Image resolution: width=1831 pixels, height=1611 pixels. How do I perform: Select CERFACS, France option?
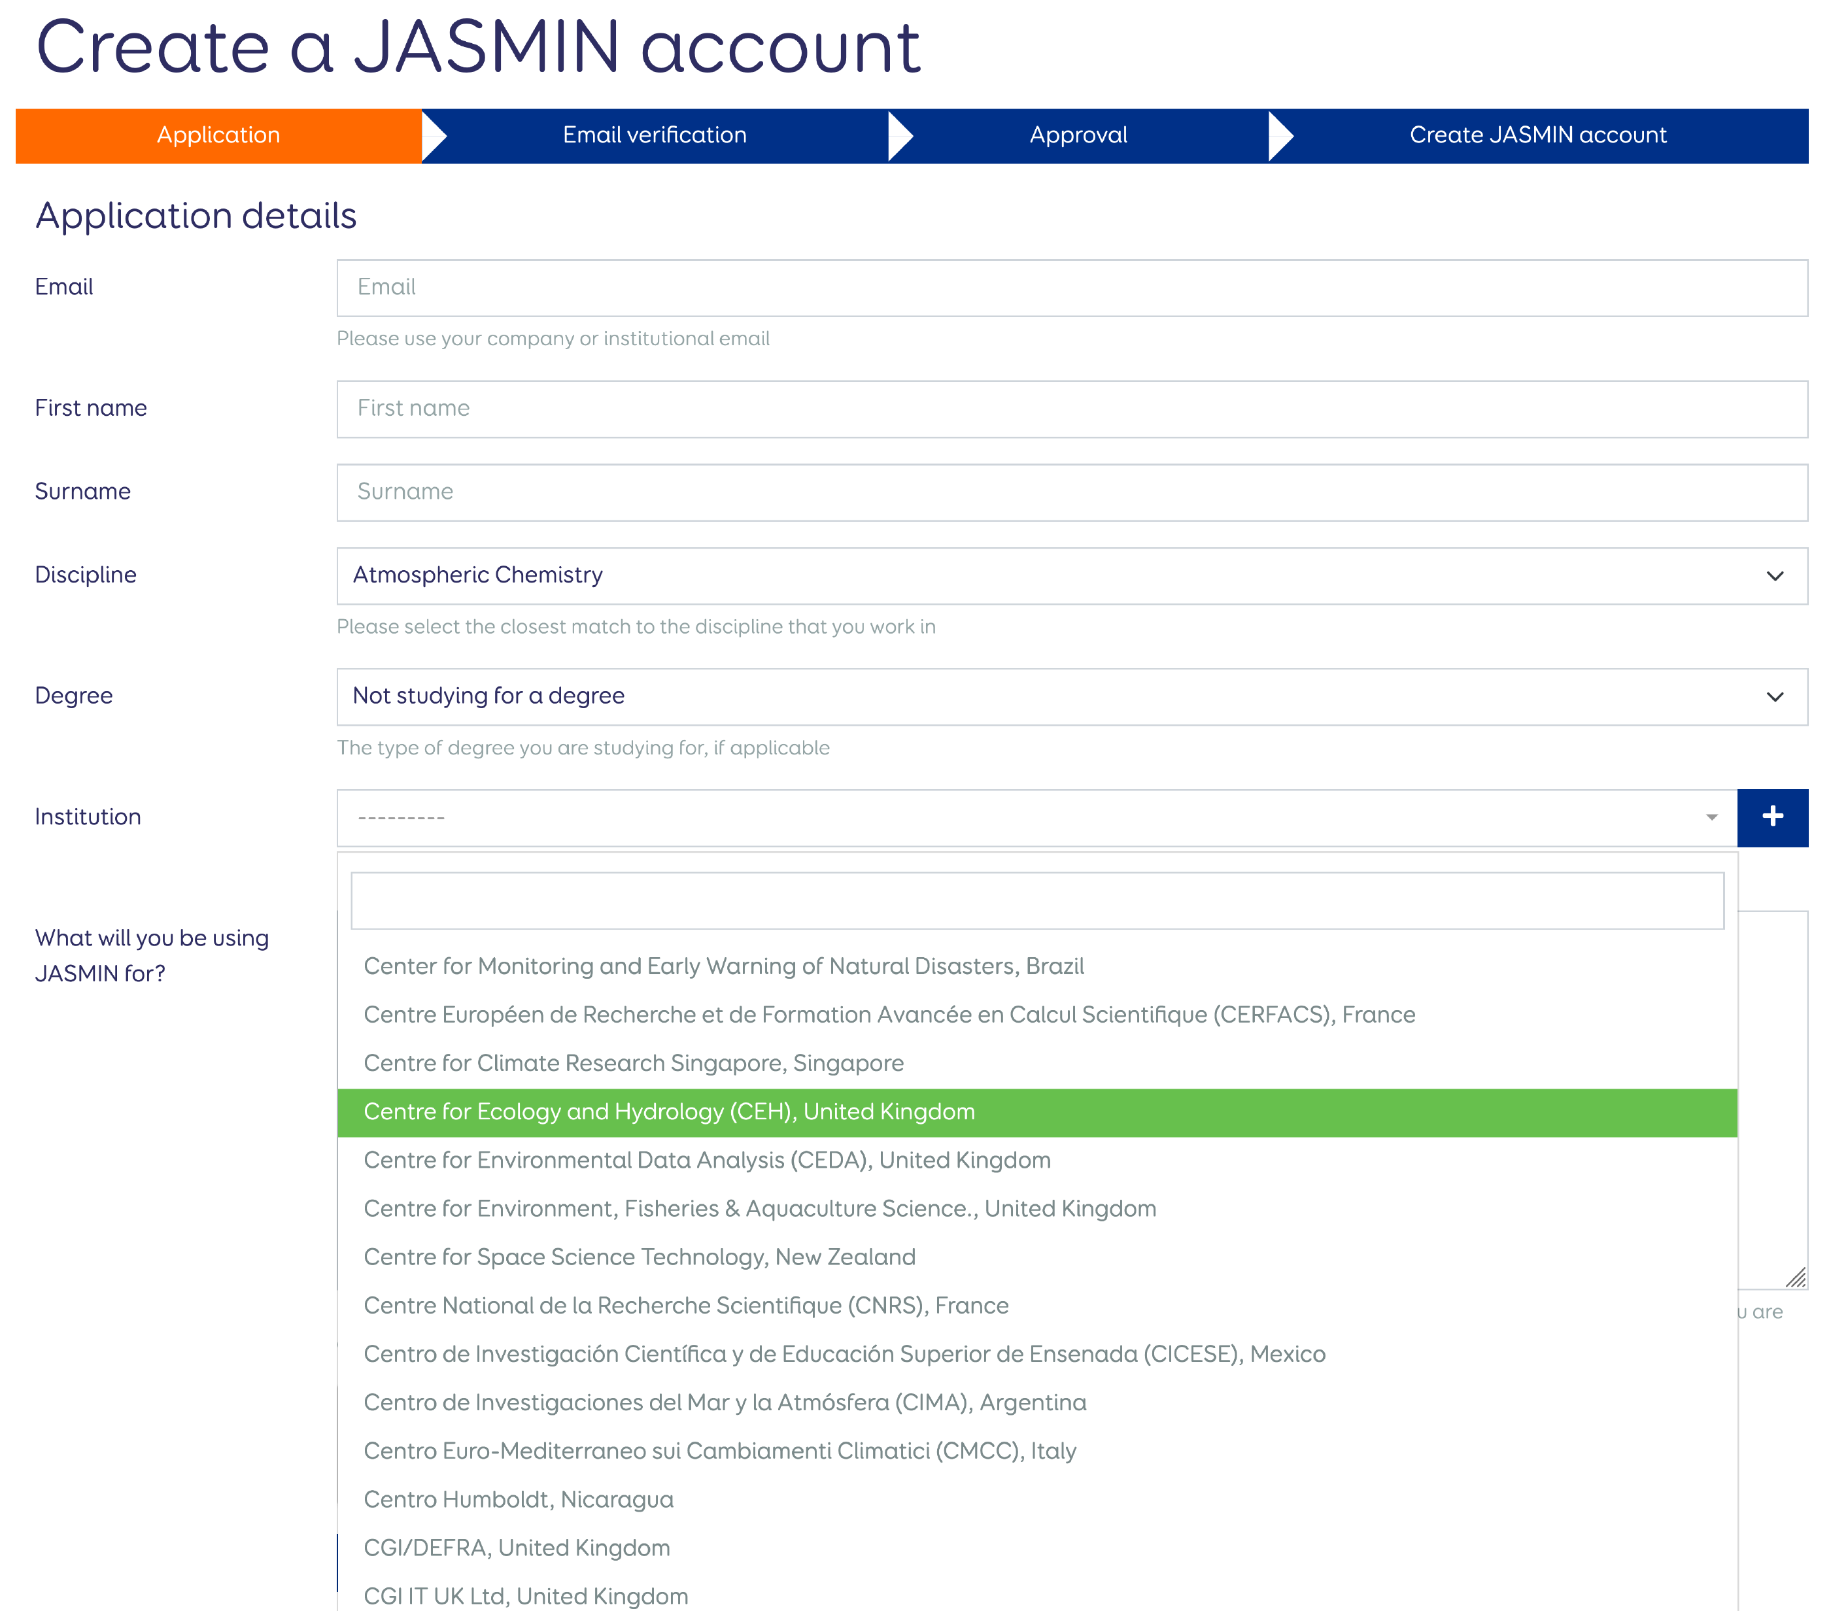(889, 1015)
